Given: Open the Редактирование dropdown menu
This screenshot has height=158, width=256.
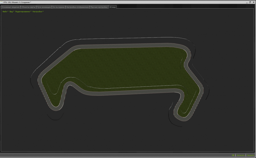Looking at the screenshot, I should (x=23, y=11).
